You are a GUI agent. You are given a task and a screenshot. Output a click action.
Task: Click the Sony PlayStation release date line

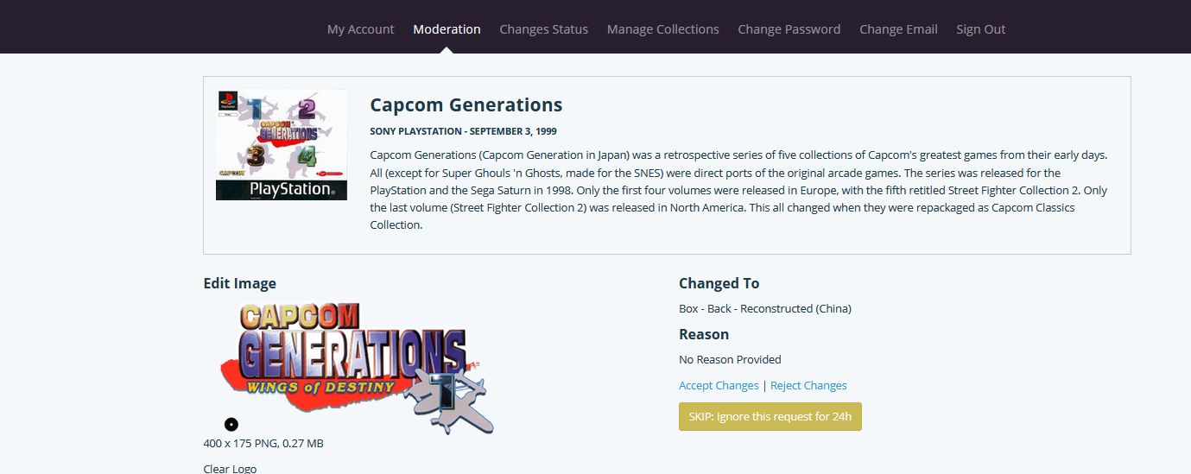[463, 131]
